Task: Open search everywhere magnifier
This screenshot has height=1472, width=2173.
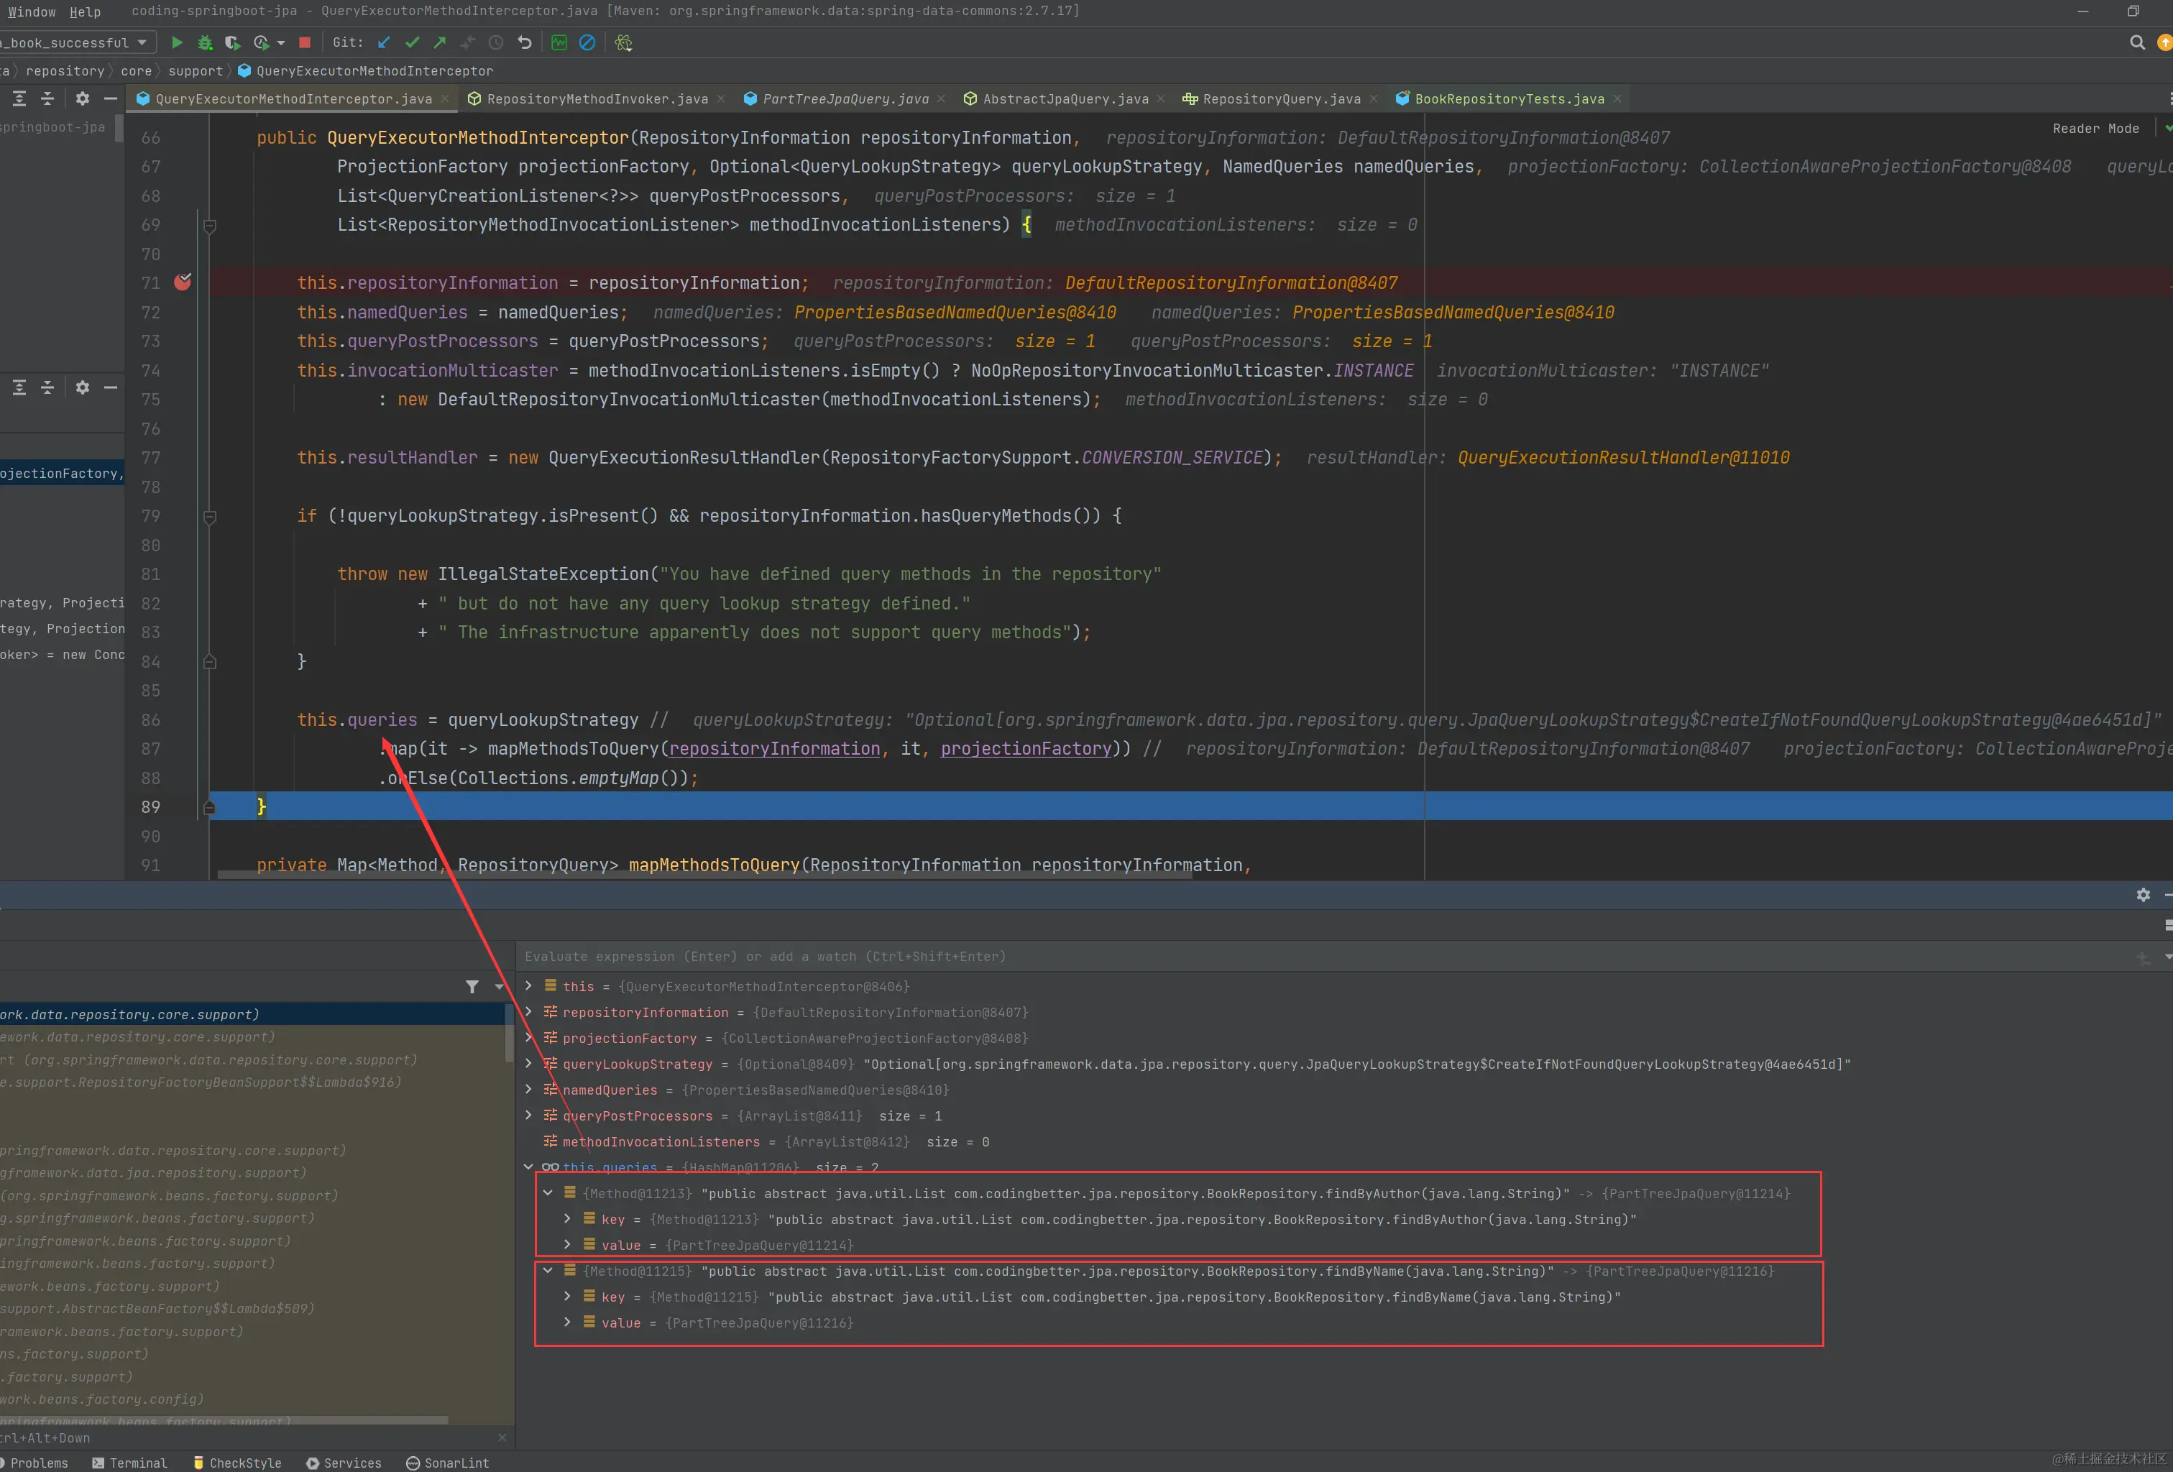Action: tap(2136, 42)
